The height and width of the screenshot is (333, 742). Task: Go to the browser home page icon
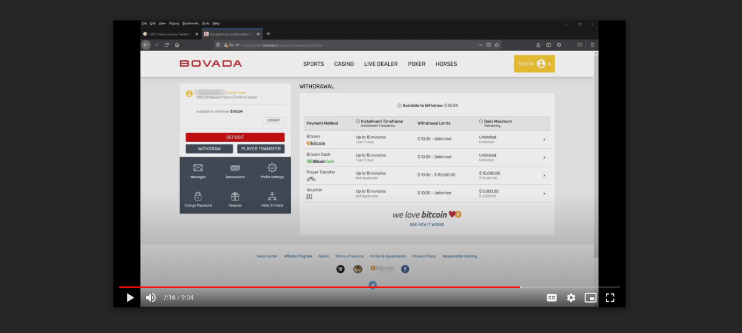pyautogui.click(x=177, y=45)
